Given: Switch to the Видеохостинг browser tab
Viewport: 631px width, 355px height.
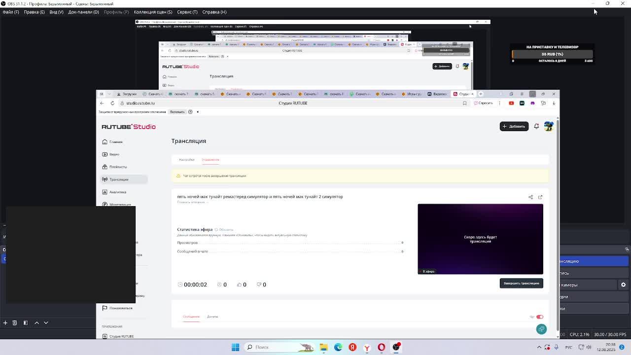Looking at the screenshot, I should pos(437,94).
